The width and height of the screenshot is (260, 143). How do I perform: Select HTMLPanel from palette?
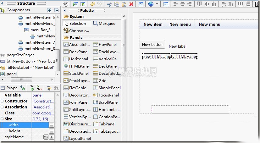(x=77, y=66)
